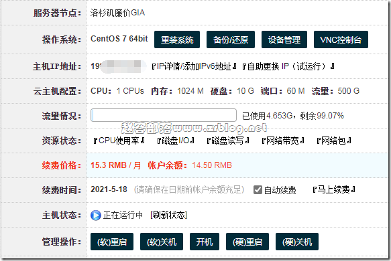Click the (软)重启 soft reboot button
Image resolution: width=391 pixels, height=261 pixels.
112,242
